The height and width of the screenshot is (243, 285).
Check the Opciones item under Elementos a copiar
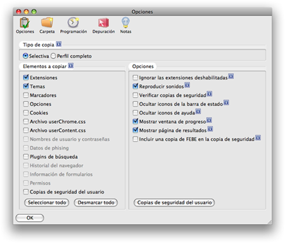[x=26, y=104]
